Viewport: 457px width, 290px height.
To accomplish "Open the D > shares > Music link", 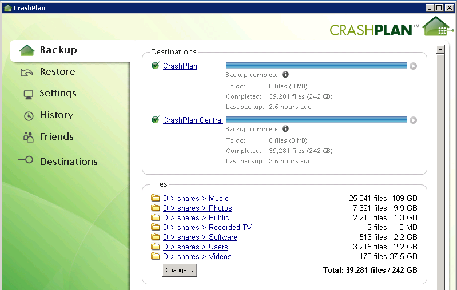I will 196,199.
